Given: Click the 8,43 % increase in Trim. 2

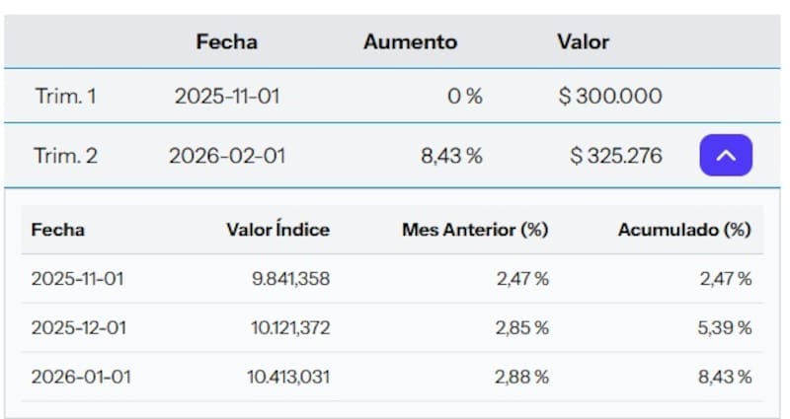Looking at the screenshot, I should 451,156.
